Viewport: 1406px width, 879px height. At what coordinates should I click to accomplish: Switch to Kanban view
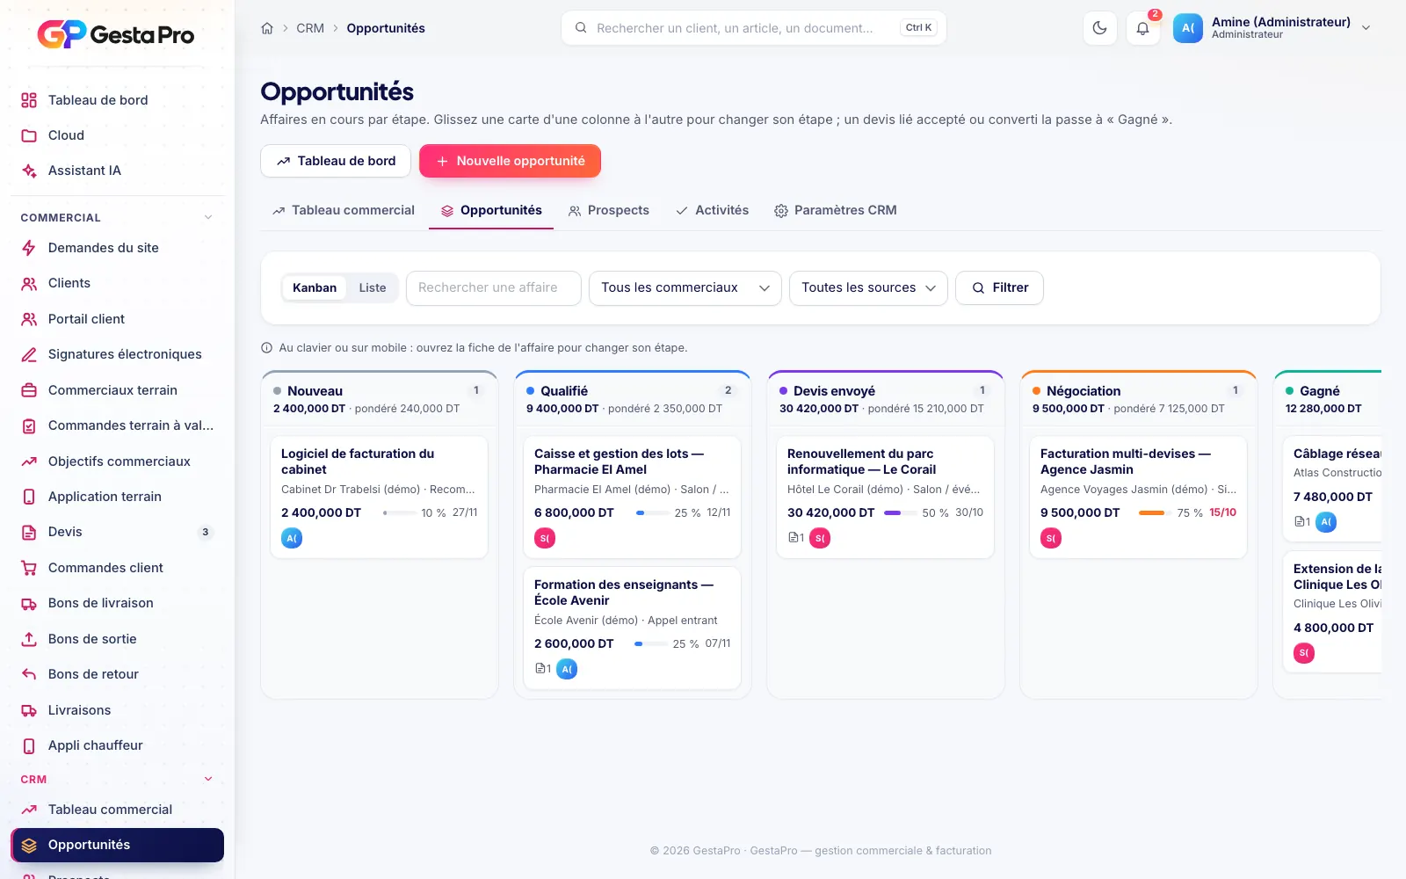315,287
